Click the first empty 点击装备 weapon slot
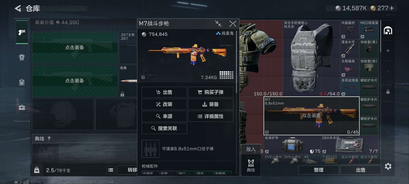 [x=75, y=48]
